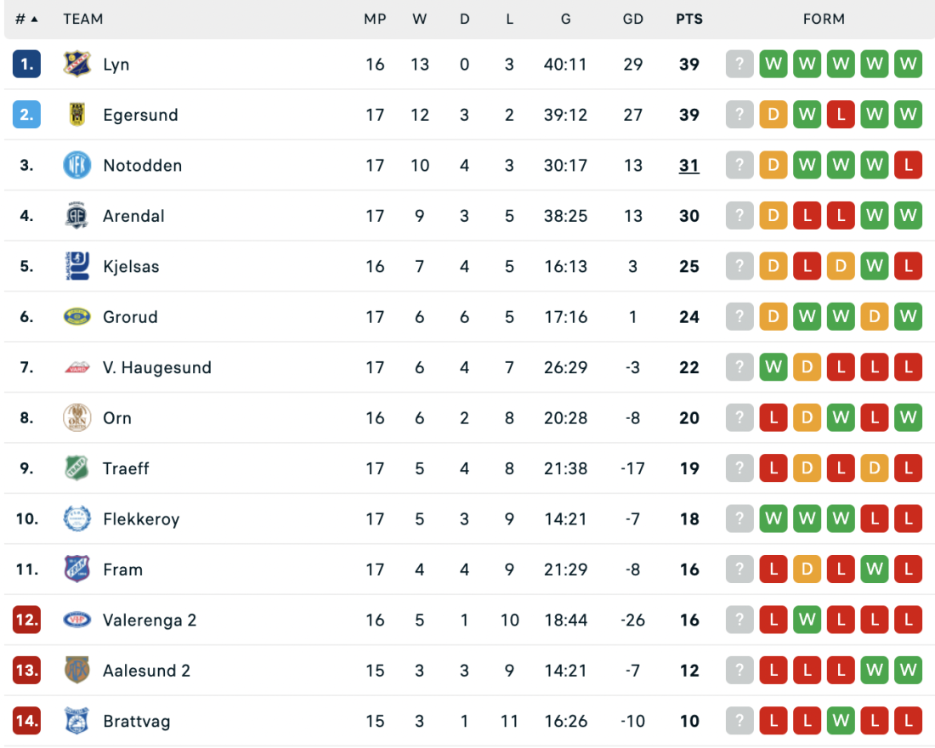Viewport: 935px width, 748px height.
Task: Click Lyn's grey upcoming match question mark
Action: [x=739, y=64]
